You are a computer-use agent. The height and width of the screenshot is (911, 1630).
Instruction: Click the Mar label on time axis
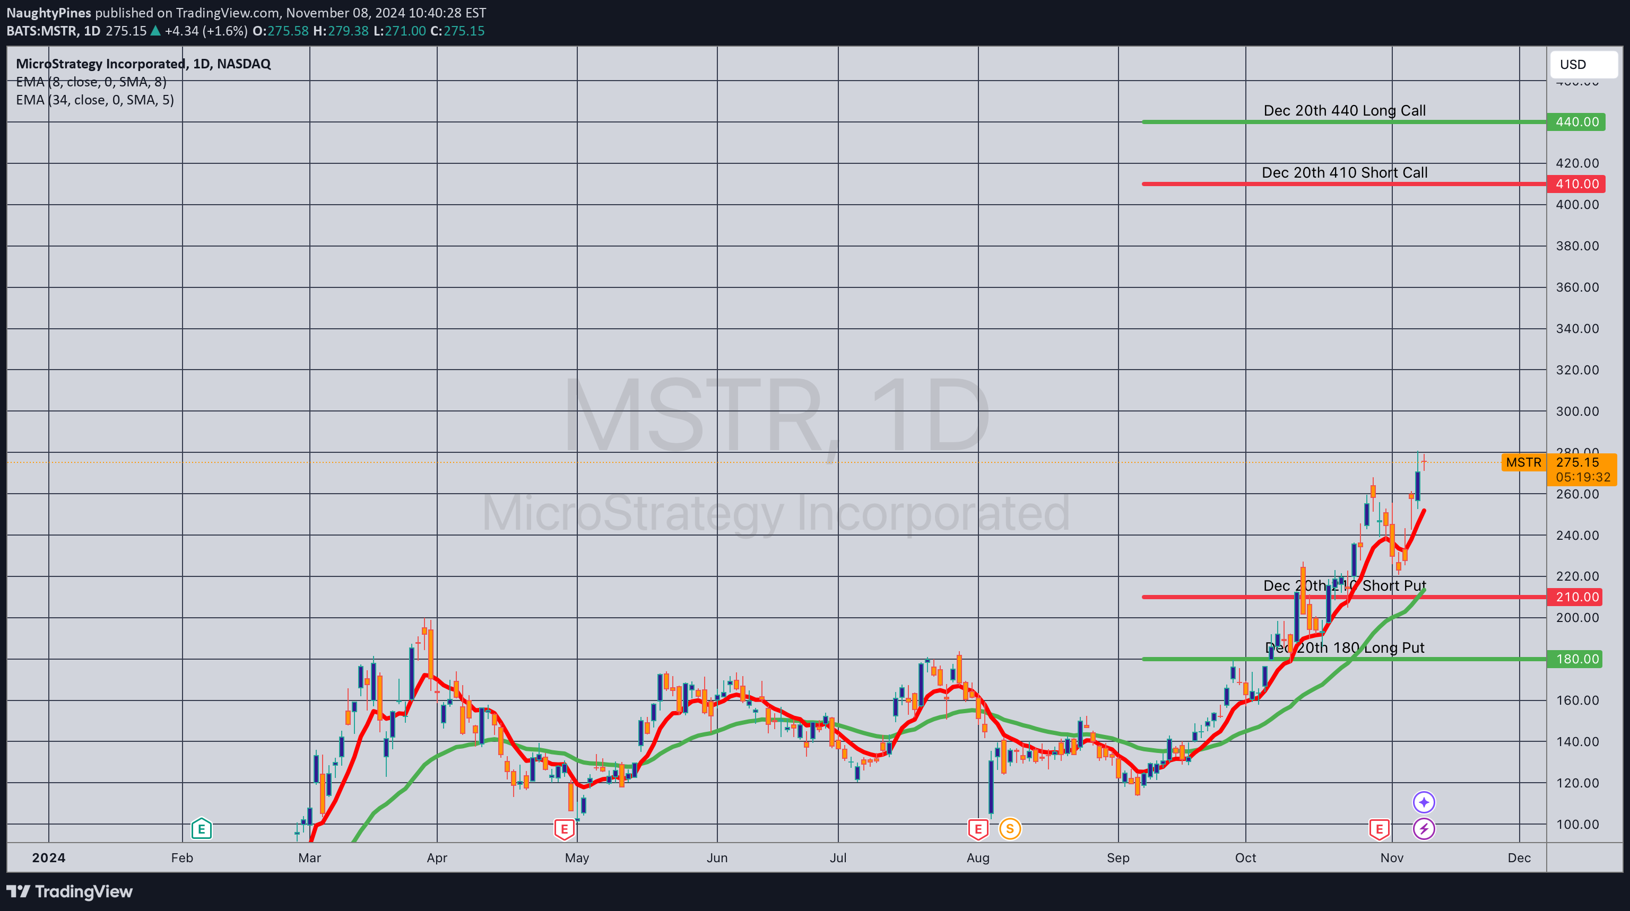pyautogui.click(x=309, y=858)
